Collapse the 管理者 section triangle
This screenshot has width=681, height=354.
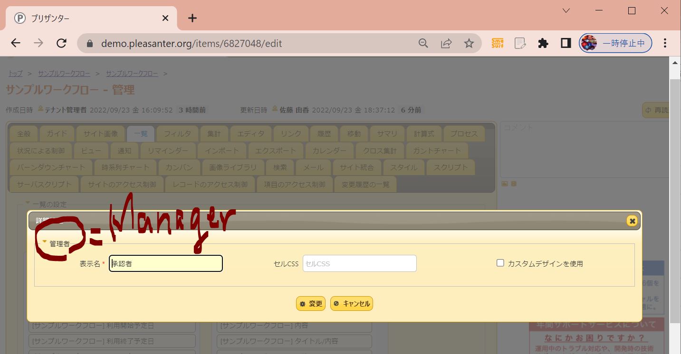pos(45,242)
